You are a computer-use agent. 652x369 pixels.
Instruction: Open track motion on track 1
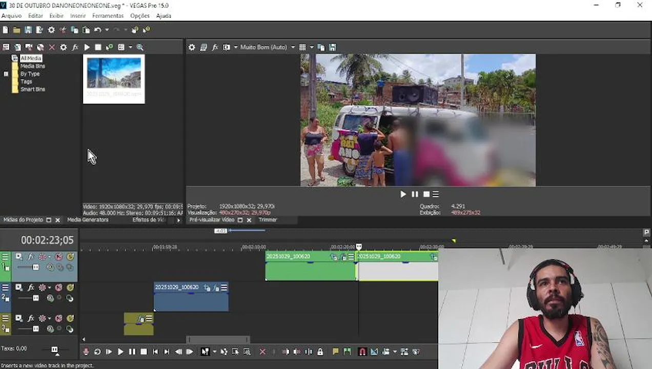tap(18, 257)
